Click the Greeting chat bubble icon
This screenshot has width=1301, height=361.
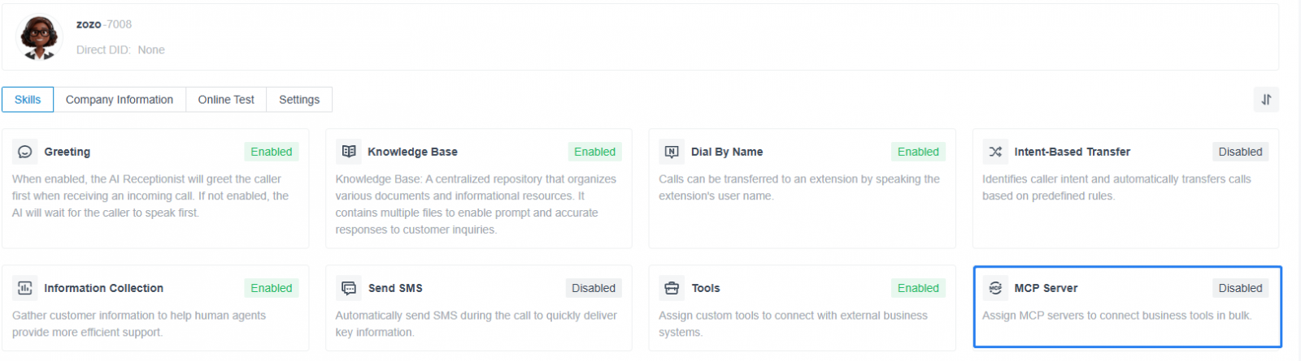pyautogui.click(x=25, y=152)
